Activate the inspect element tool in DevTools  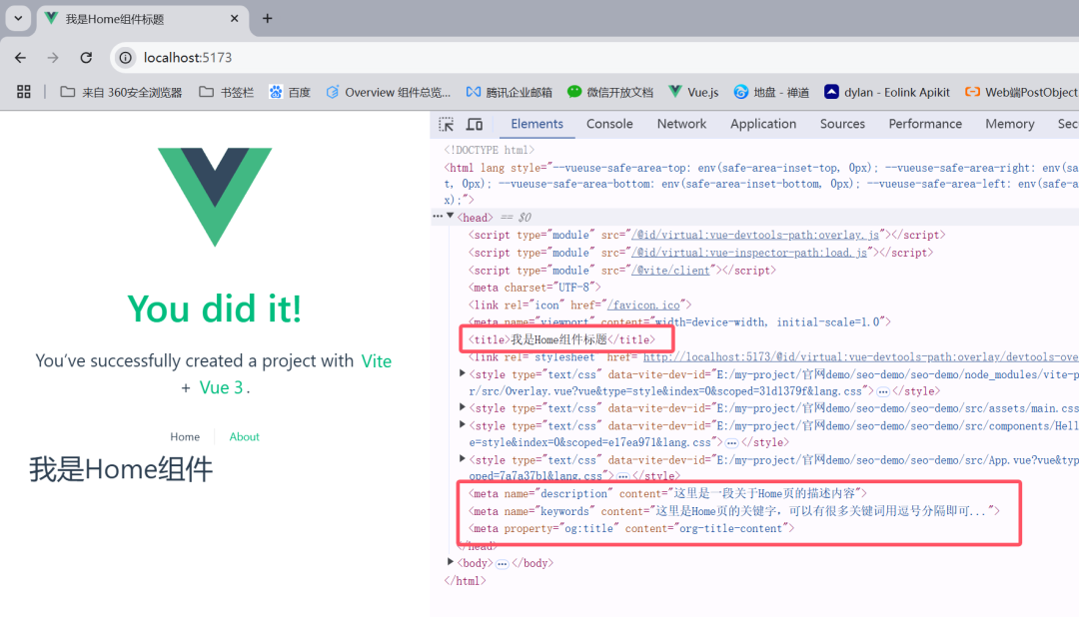pos(446,123)
